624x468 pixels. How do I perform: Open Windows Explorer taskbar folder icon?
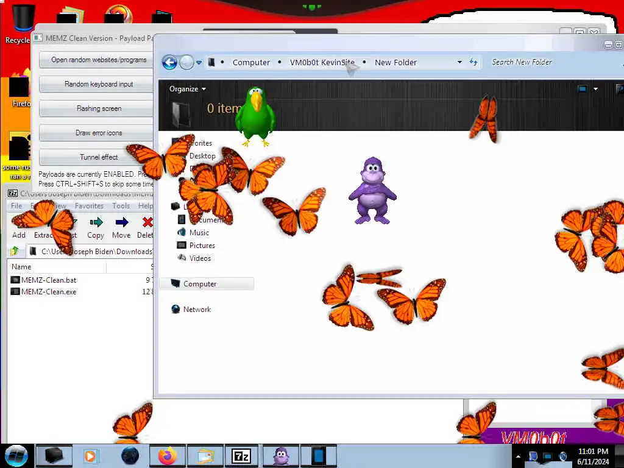[205, 456]
